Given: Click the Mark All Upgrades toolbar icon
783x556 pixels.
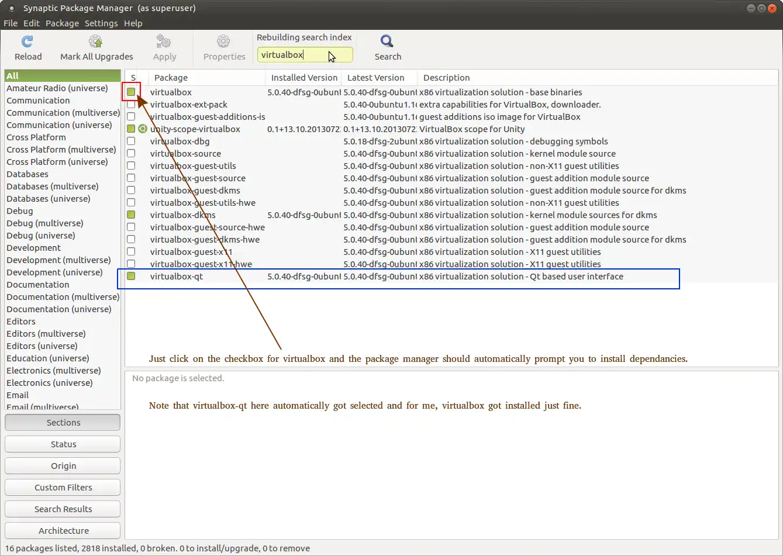Looking at the screenshot, I should coord(96,42).
